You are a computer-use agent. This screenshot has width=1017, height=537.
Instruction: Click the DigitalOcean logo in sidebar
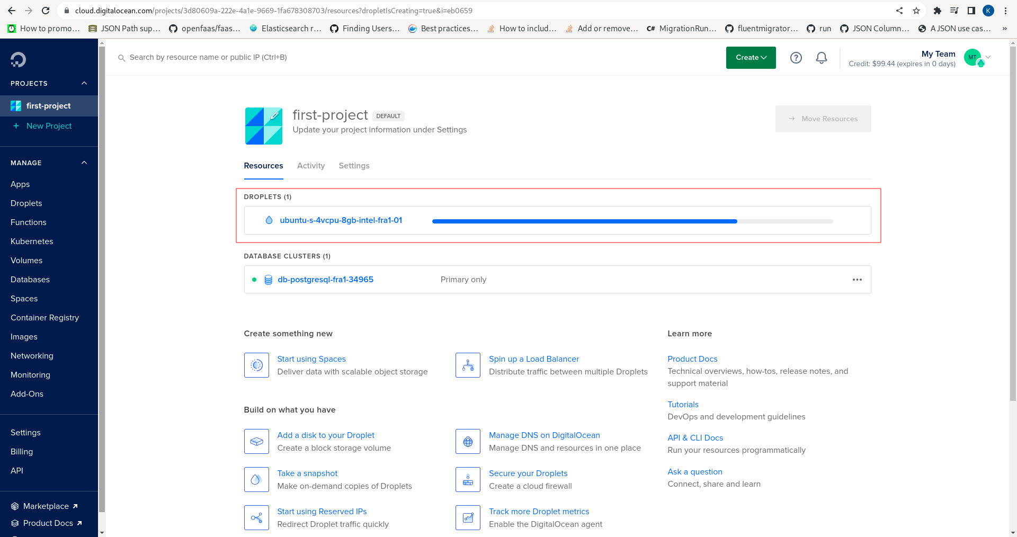pyautogui.click(x=18, y=59)
